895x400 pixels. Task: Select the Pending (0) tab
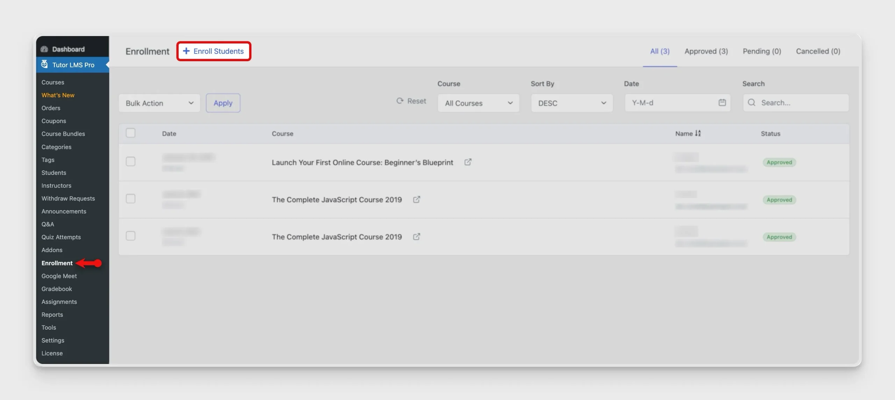click(762, 51)
